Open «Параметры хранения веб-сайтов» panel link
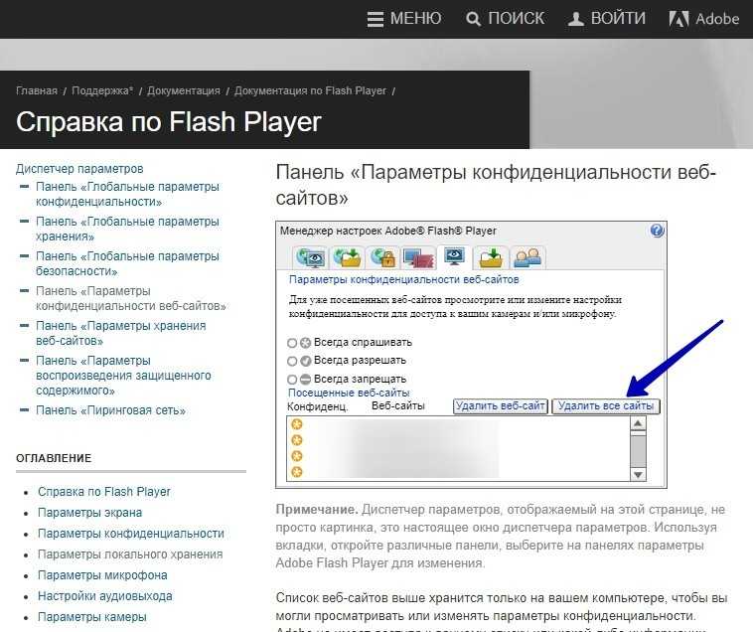 pos(121,333)
